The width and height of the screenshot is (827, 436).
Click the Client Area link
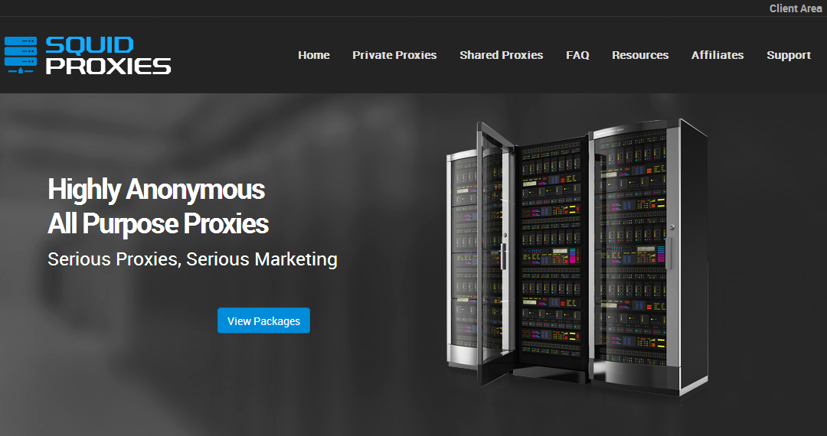click(796, 8)
